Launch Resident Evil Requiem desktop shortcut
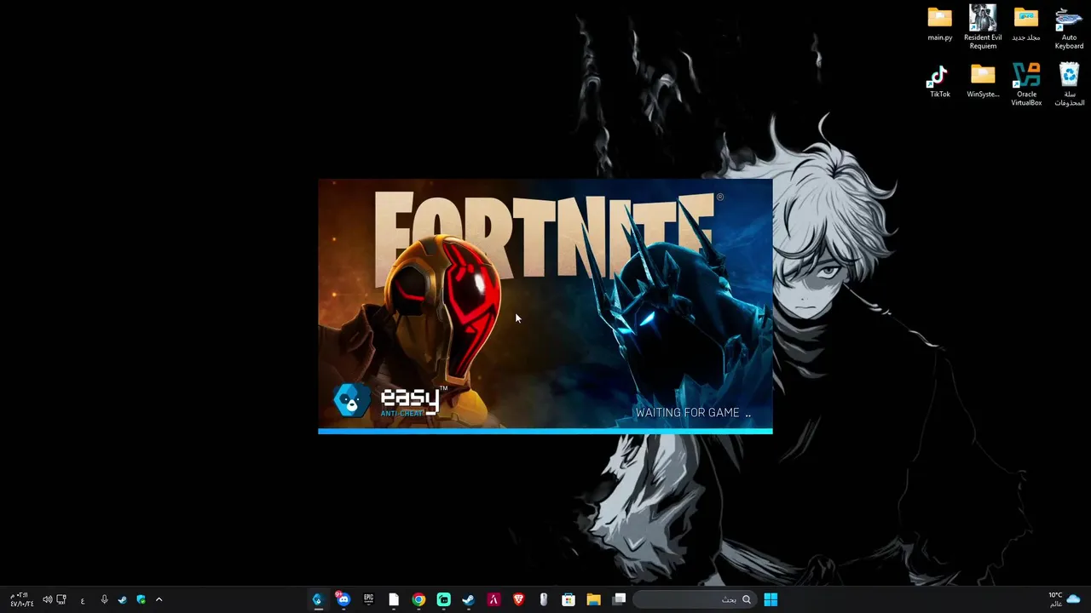1091x613 pixels. click(x=983, y=27)
